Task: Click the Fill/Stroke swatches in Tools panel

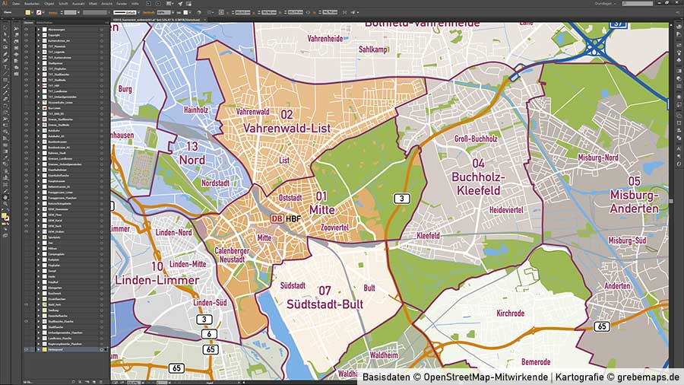Action: (x=5, y=217)
